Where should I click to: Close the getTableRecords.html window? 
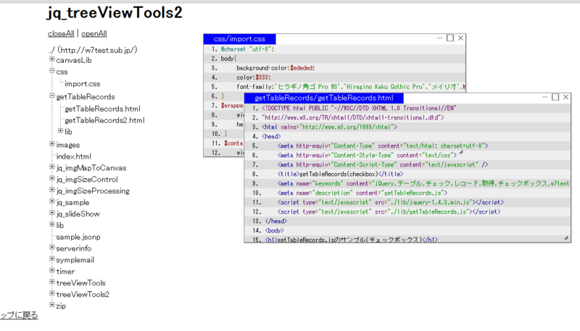pyautogui.click(x=565, y=97)
